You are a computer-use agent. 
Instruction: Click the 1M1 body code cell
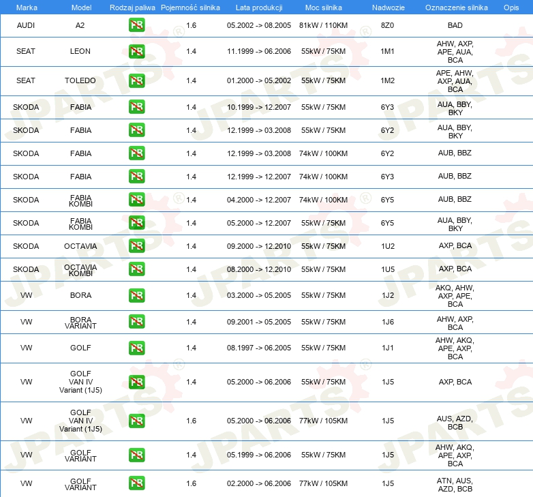click(x=387, y=51)
